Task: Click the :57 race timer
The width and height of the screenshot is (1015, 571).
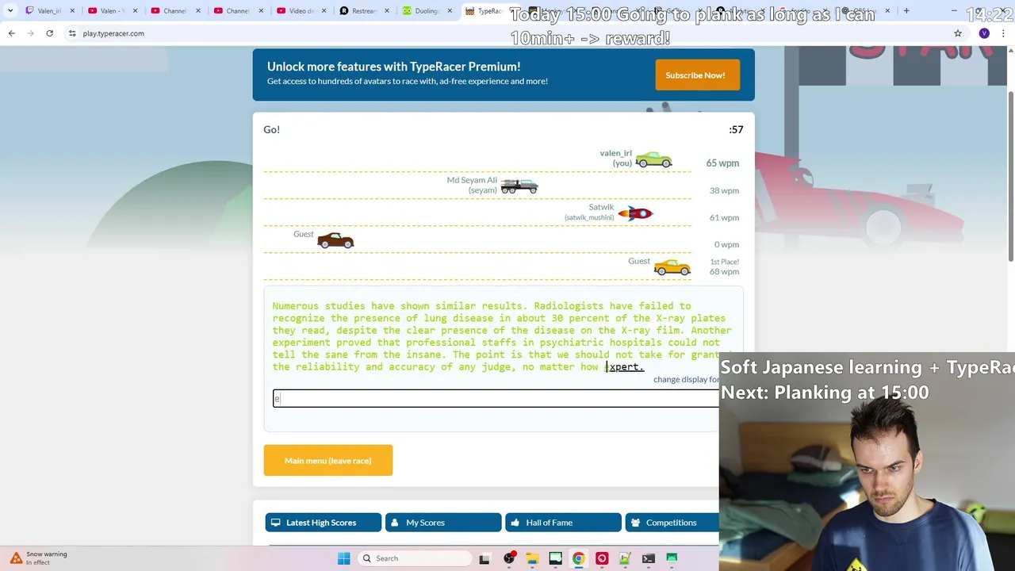Action: pos(736,129)
